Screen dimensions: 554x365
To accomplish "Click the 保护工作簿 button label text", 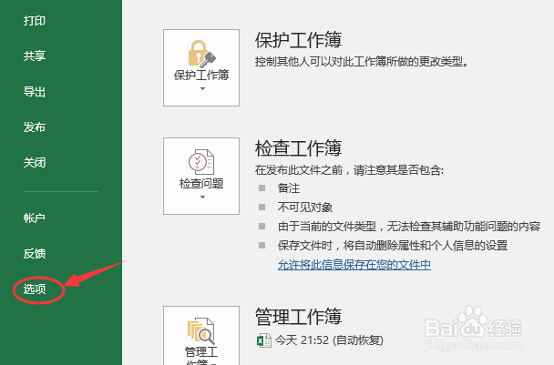I will coord(201,76).
